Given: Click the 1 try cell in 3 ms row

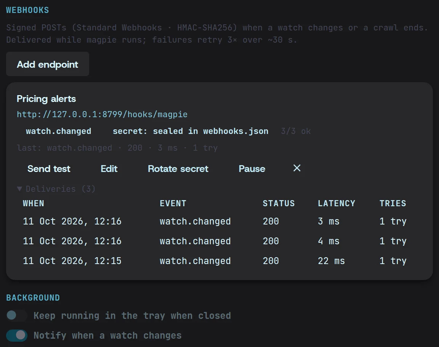Looking at the screenshot, I should click(393, 221).
